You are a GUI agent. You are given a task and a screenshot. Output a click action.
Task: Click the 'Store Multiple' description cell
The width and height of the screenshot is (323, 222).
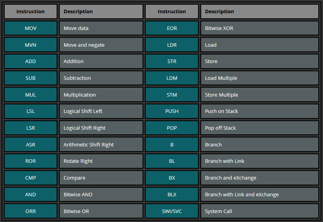click(x=221, y=95)
